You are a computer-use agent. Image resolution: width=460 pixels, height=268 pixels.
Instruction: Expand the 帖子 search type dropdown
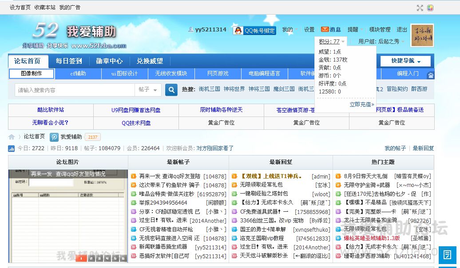pyautogui.click(x=148, y=90)
